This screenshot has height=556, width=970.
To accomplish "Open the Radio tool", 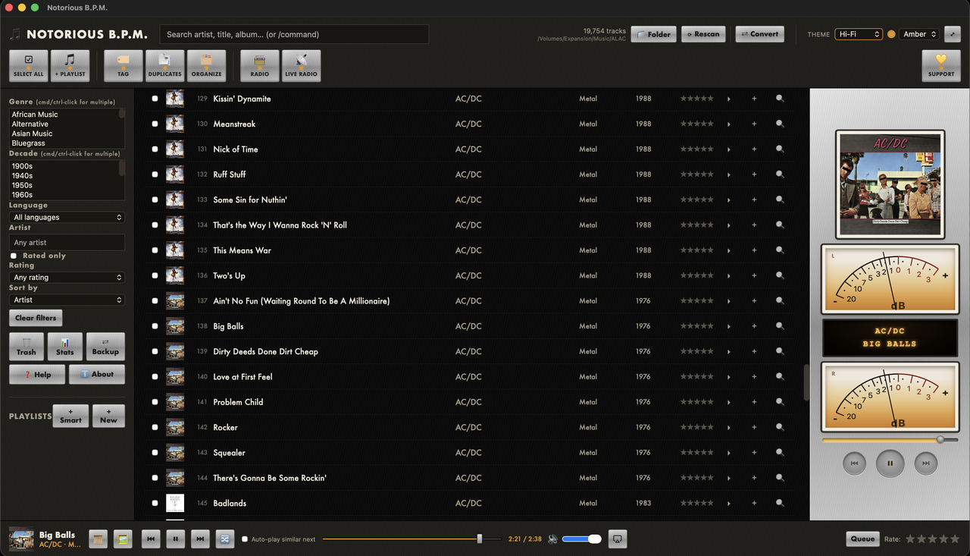I will (x=259, y=66).
